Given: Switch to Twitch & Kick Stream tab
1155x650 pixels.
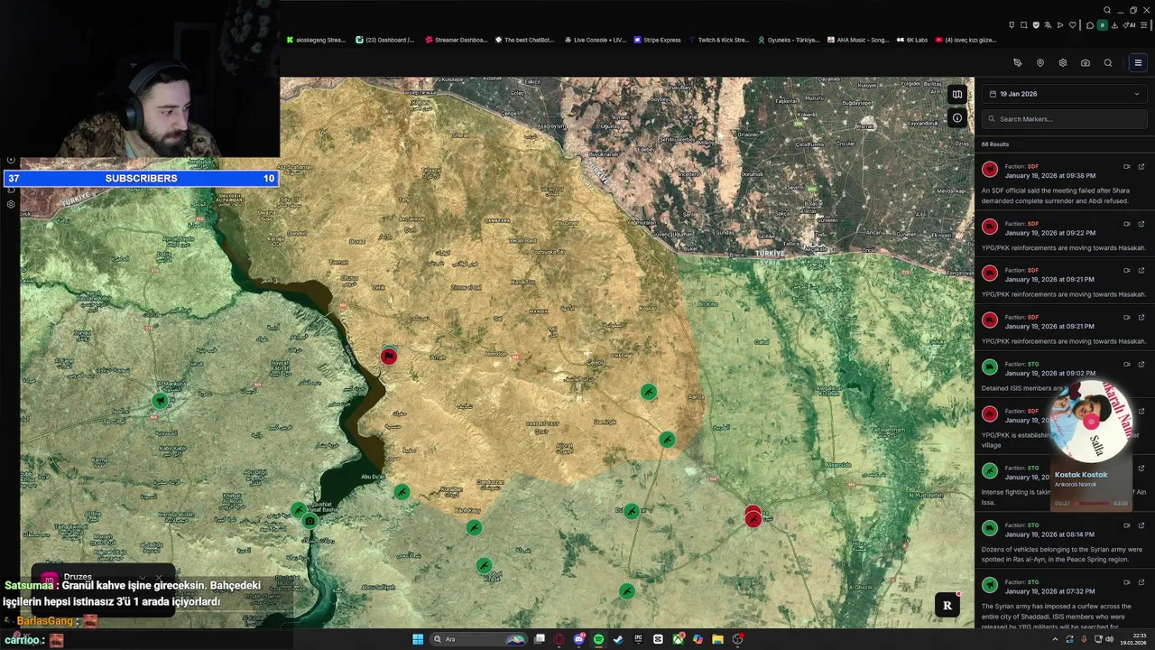Looking at the screenshot, I should [x=718, y=40].
